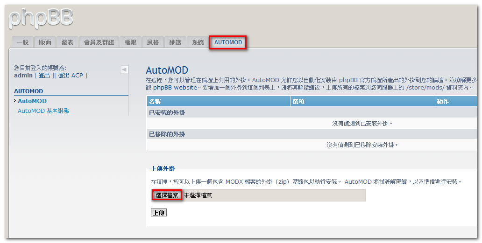Click the 動作 column header
482x243 pixels.
pyautogui.click(x=456, y=101)
